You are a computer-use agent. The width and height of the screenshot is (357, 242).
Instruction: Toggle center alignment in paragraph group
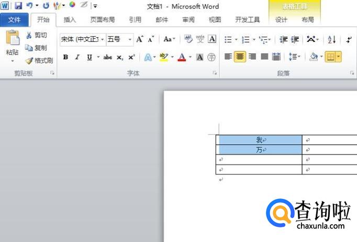tap(240, 57)
